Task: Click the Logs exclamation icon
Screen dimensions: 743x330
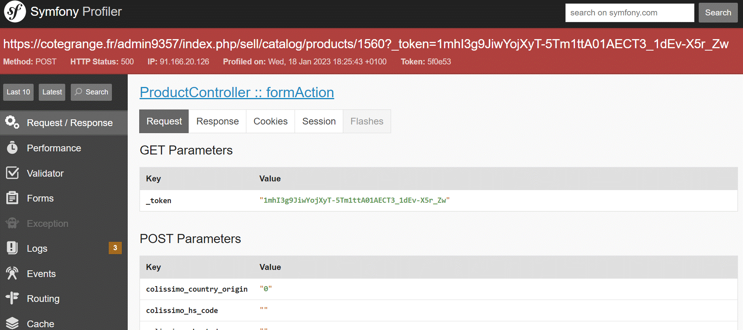Action: tap(12, 248)
